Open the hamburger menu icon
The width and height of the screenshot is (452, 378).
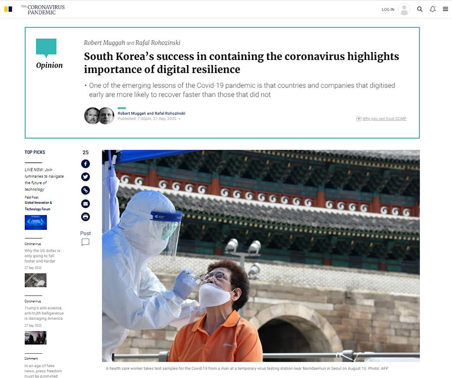coord(445,9)
